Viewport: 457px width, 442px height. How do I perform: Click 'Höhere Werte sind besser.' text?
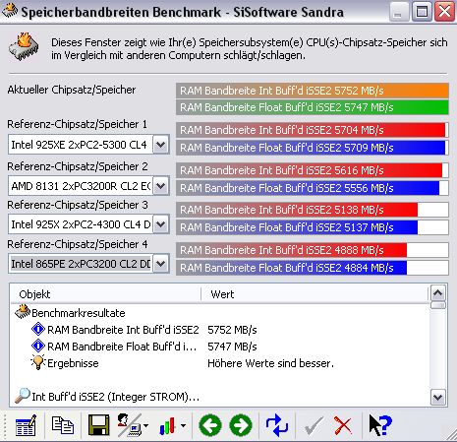[x=271, y=363]
